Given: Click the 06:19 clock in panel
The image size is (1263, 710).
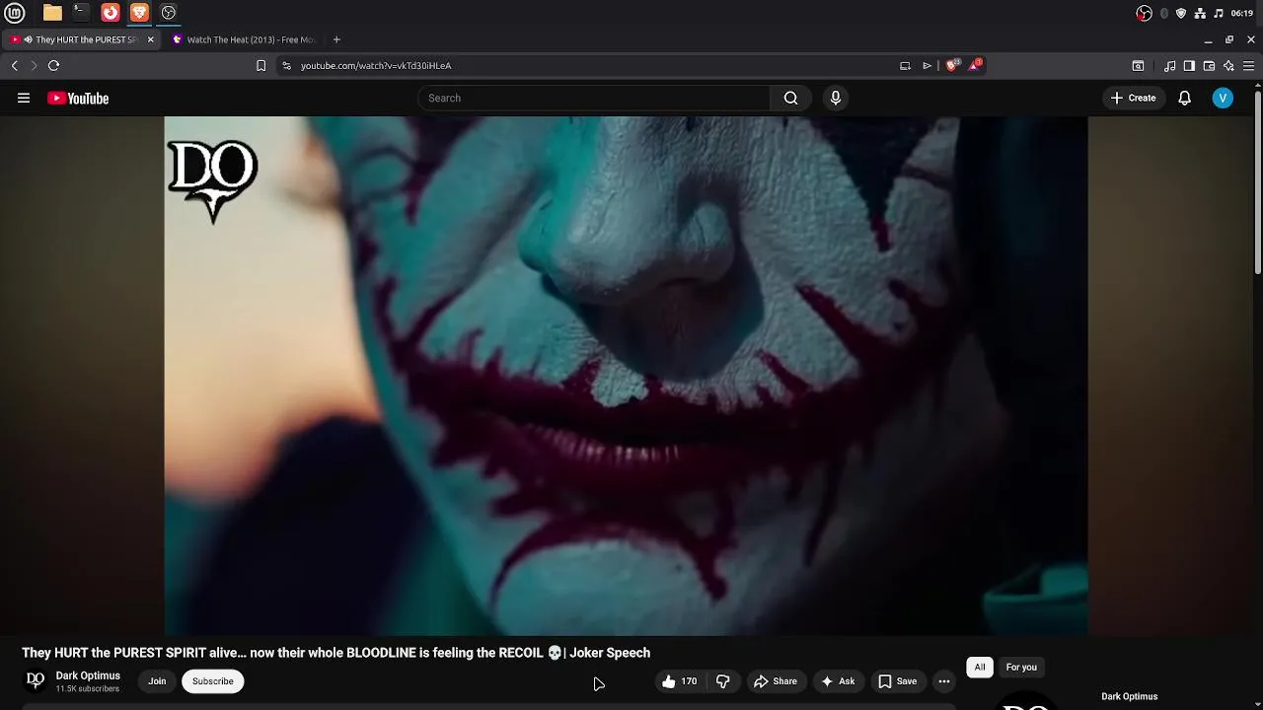Looking at the screenshot, I should coord(1242,13).
